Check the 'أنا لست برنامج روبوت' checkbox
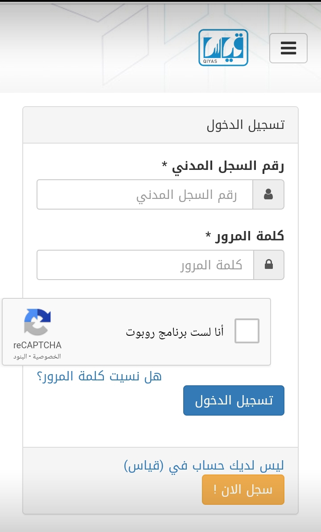 pos(247,331)
